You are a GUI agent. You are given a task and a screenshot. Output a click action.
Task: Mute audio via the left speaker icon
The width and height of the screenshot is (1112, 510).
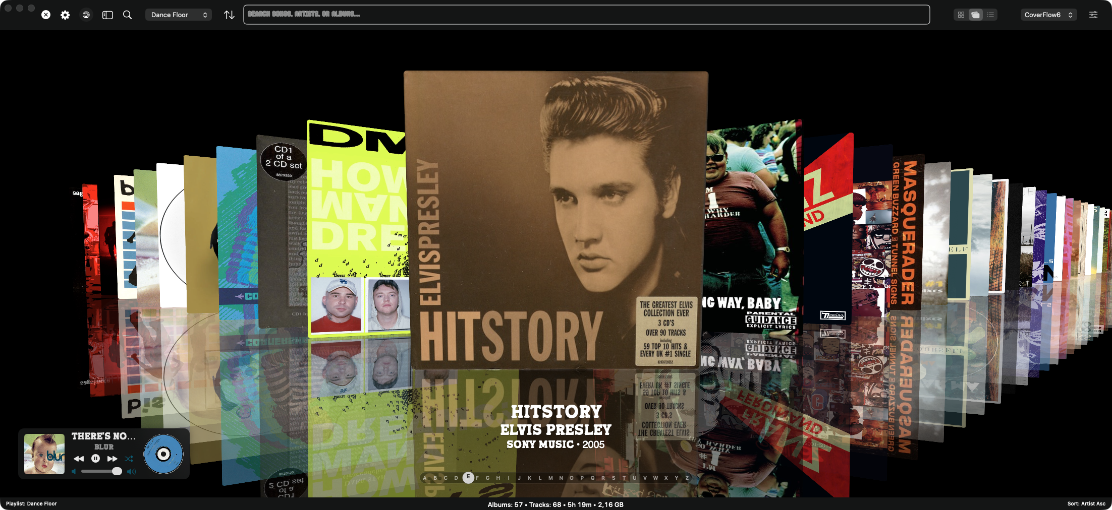[74, 471]
